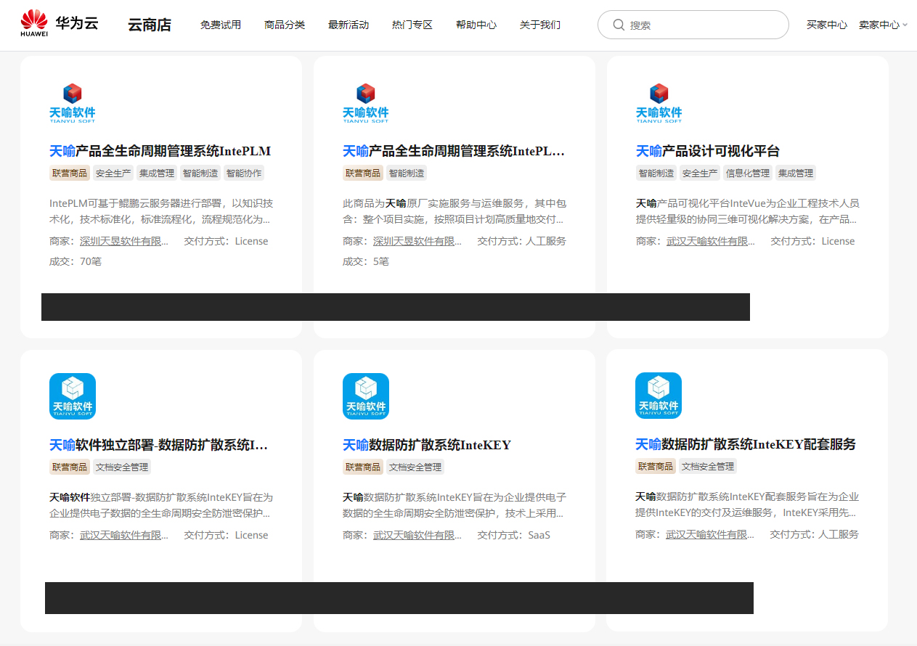Click the description starting "天喻产品可视化平台InteVue"
Image resolution: width=917 pixels, height=646 pixels.
(x=748, y=211)
